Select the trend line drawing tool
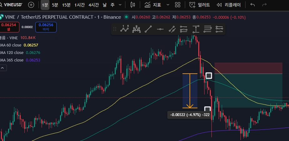 click(x=148, y=29)
